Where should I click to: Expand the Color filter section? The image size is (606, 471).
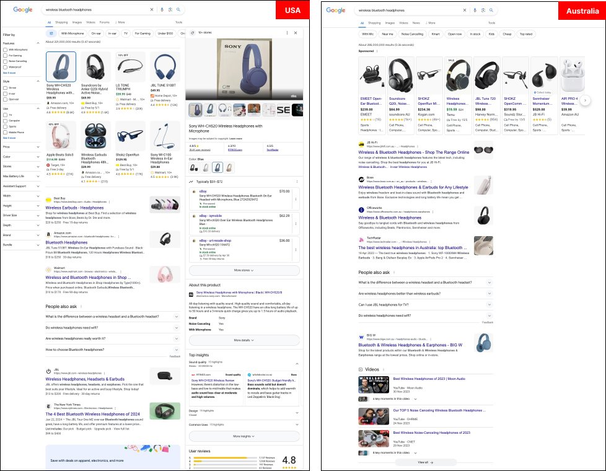38,157
